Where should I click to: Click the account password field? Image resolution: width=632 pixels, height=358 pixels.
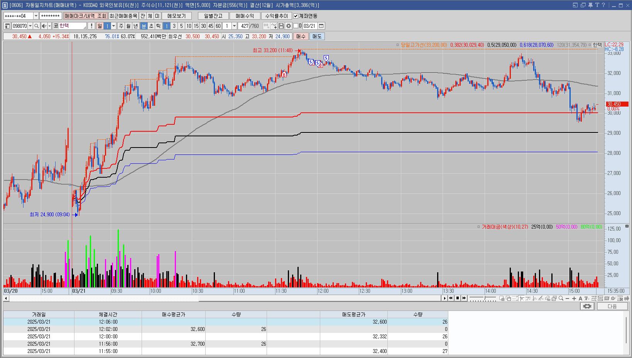pyautogui.click(x=51, y=16)
